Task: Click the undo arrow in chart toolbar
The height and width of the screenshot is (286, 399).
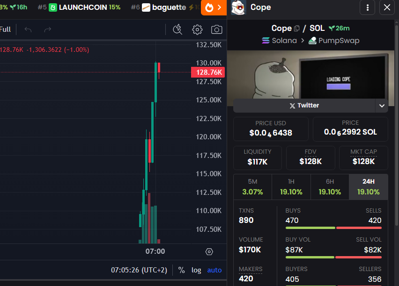Action: 28,30
